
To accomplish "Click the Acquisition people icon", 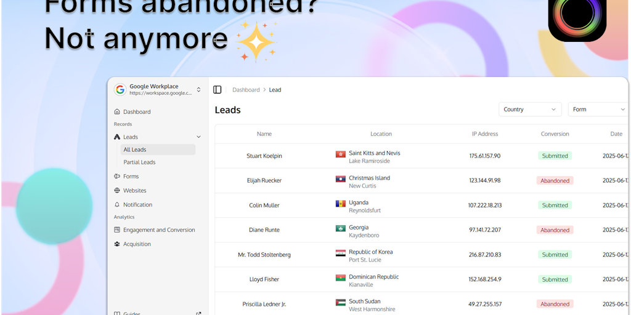I will click(117, 244).
